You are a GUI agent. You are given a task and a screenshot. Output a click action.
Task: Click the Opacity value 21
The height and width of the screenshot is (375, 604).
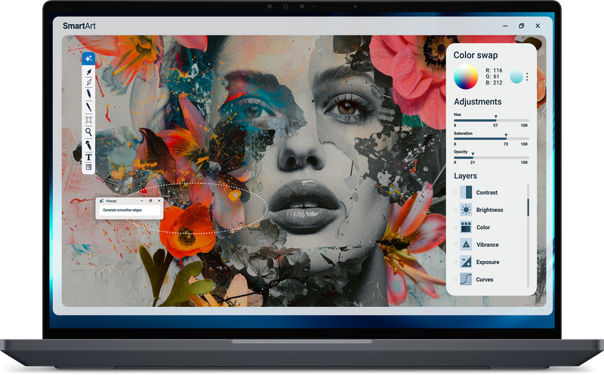[x=473, y=162]
